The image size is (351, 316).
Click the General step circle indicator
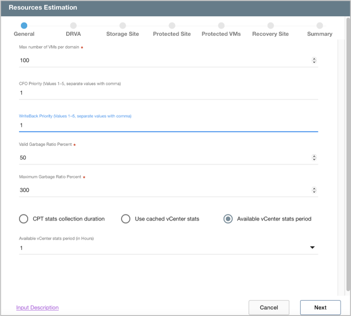point(24,26)
